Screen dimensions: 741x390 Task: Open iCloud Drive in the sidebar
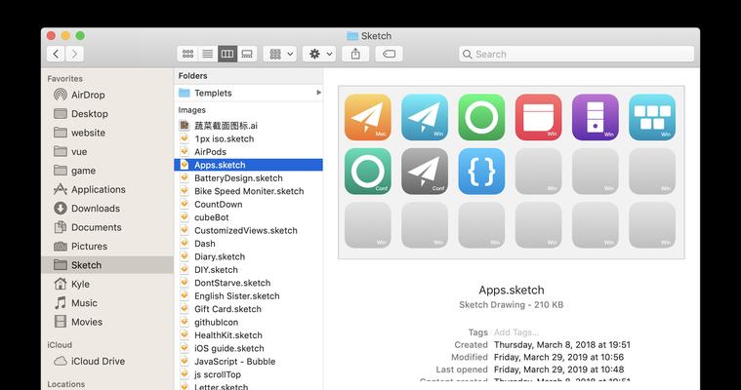coord(107,361)
